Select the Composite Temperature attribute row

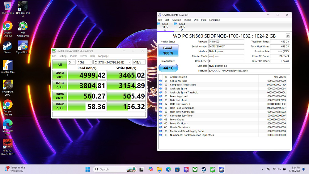pos(224,85)
